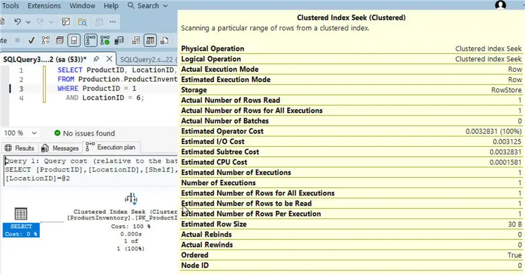Click the Estimated Operator Cost value 0.0032831 (100%)
Image resolution: width=525 pixels, height=275 pixels.
pos(494,131)
